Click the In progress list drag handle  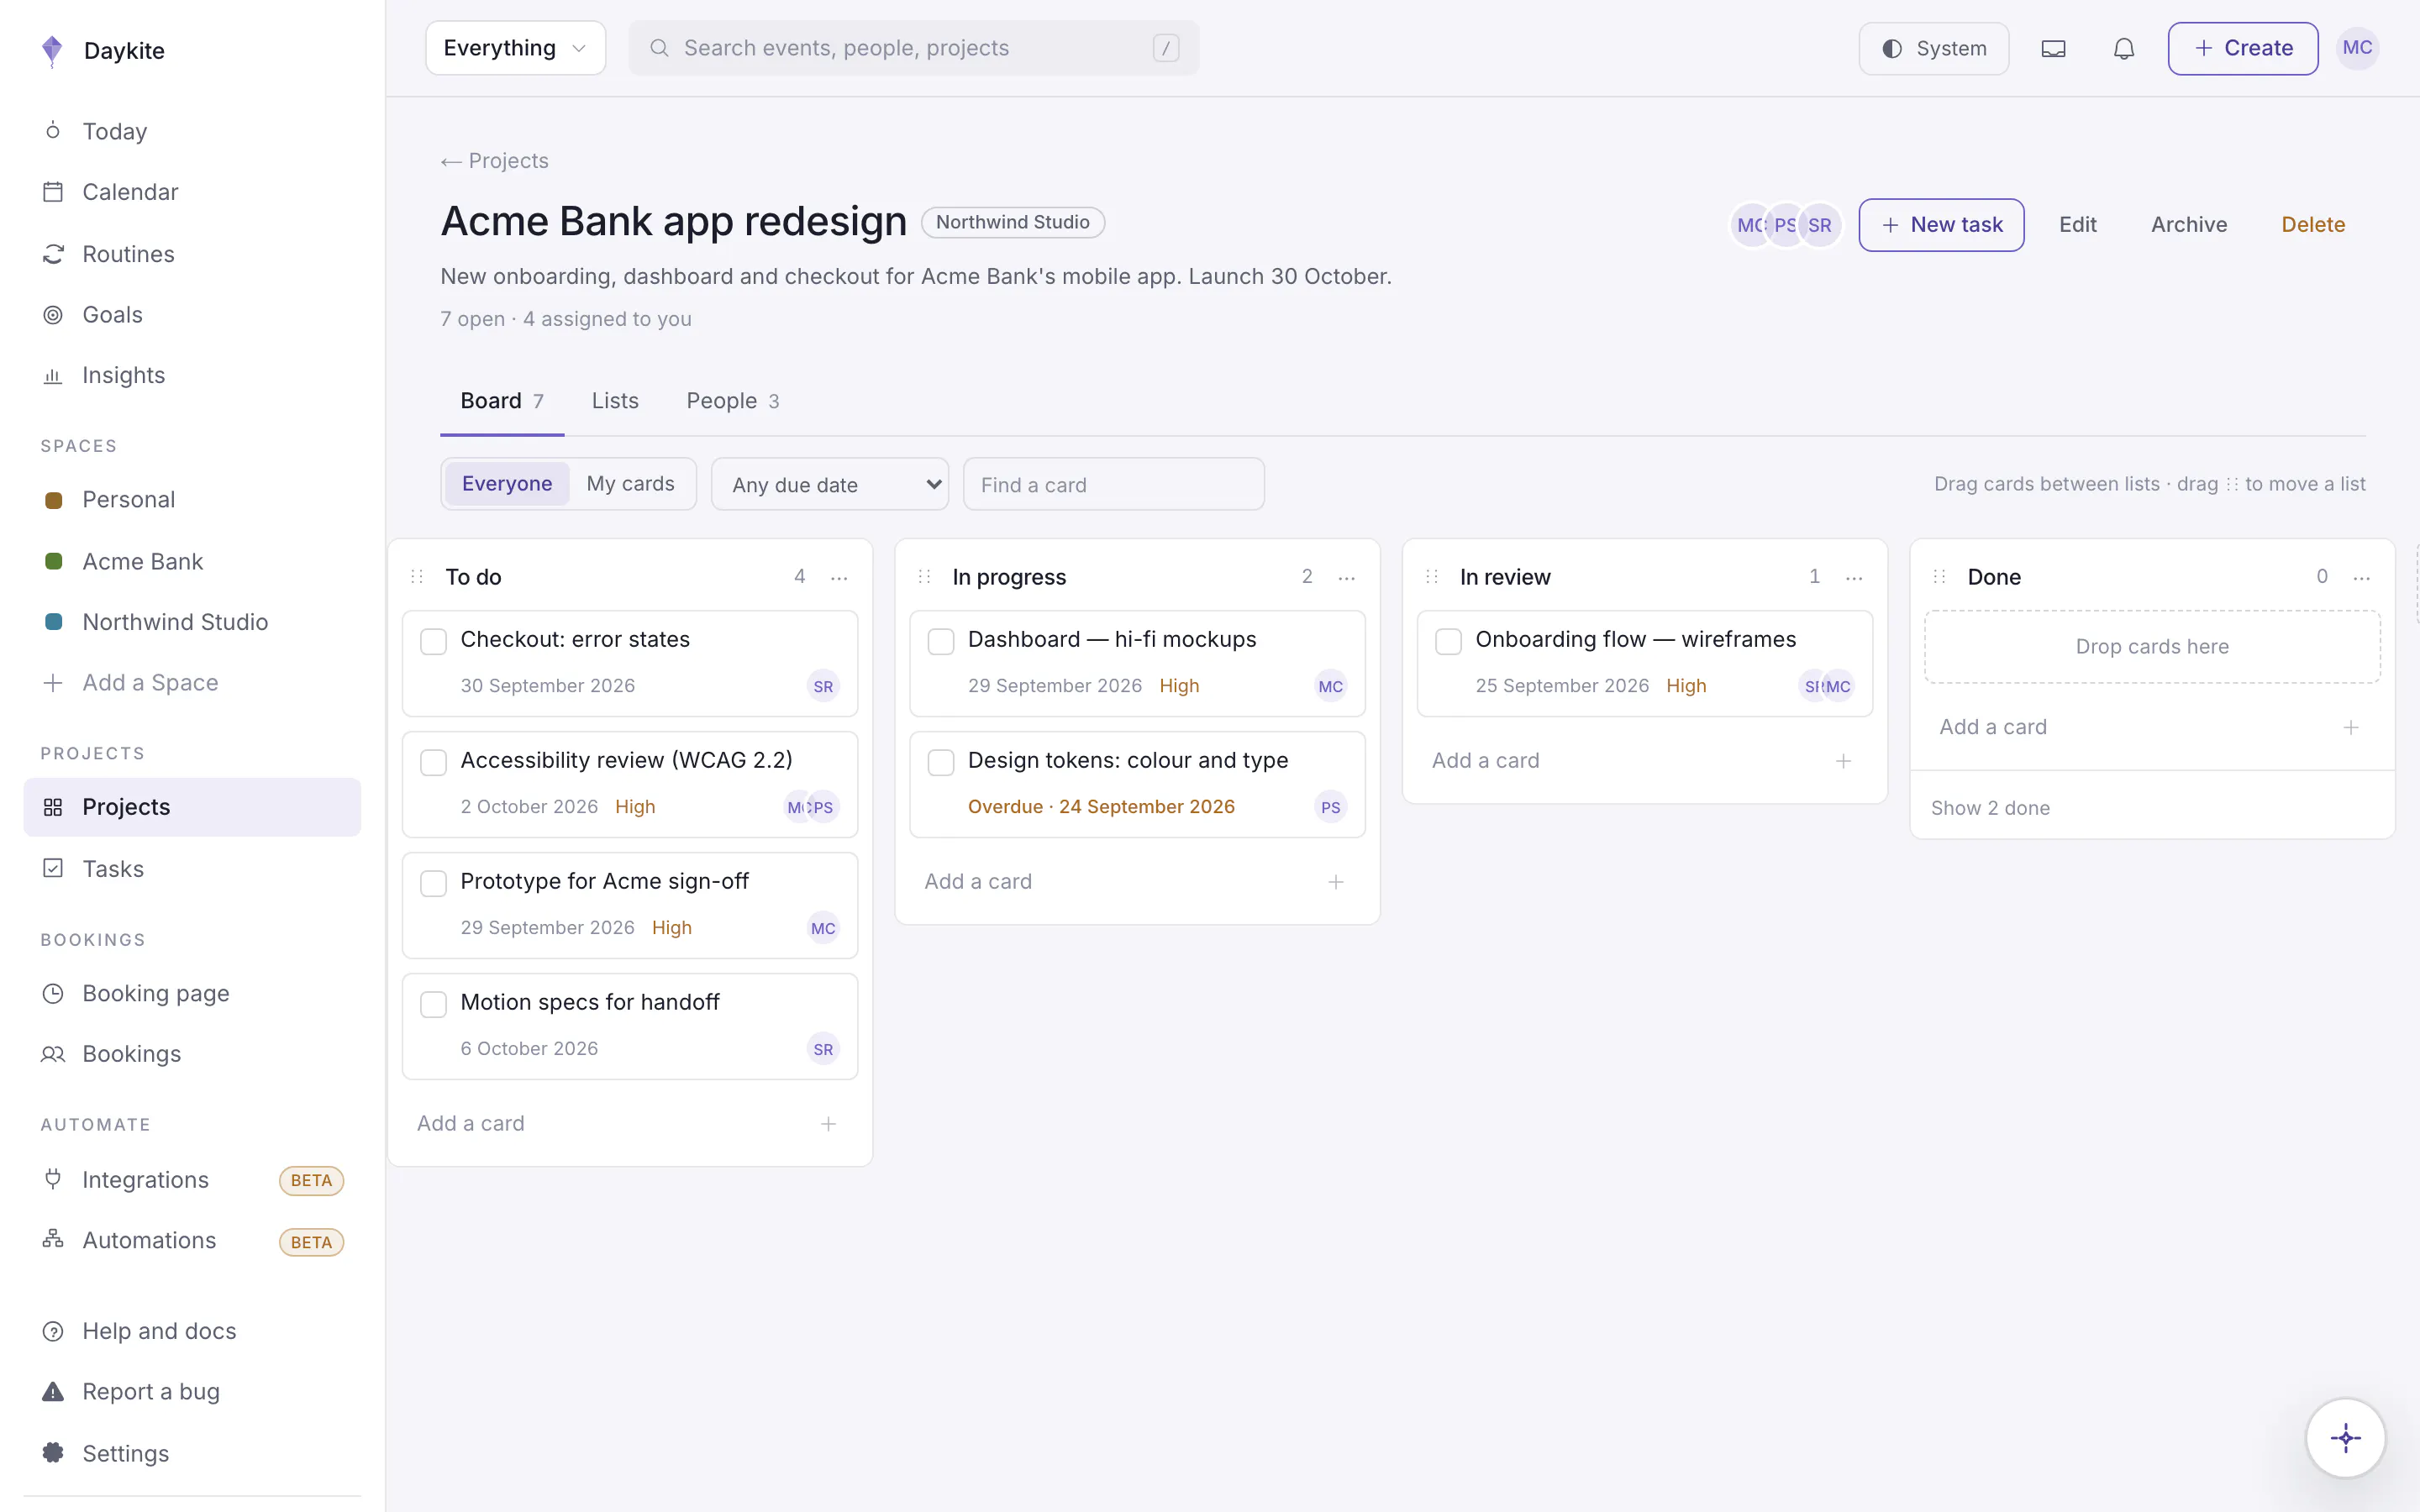(925, 577)
